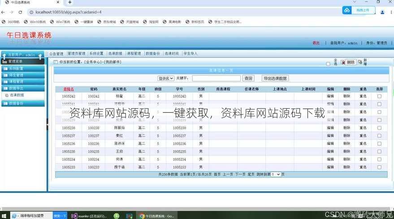Open the 360导航 bookmark
This screenshot has height=219, width=394.
pyautogui.click(x=11, y=22)
